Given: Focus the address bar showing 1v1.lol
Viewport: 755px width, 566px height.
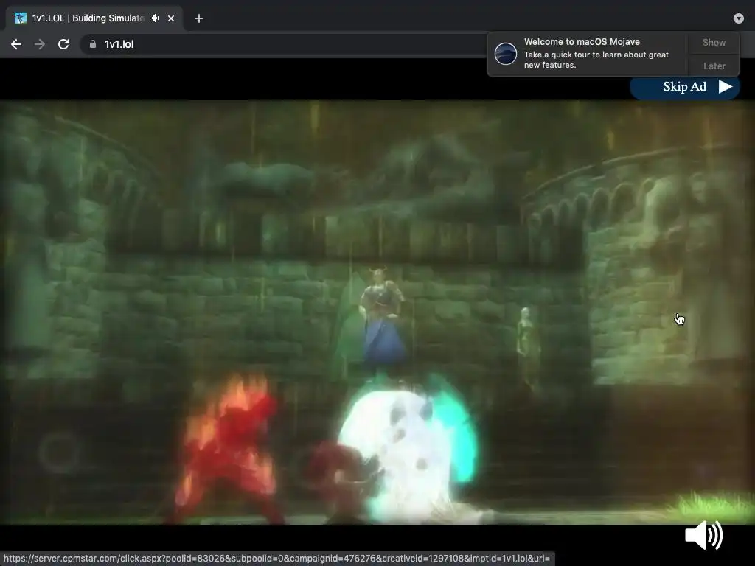Looking at the screenshot, I should point(284,44).
